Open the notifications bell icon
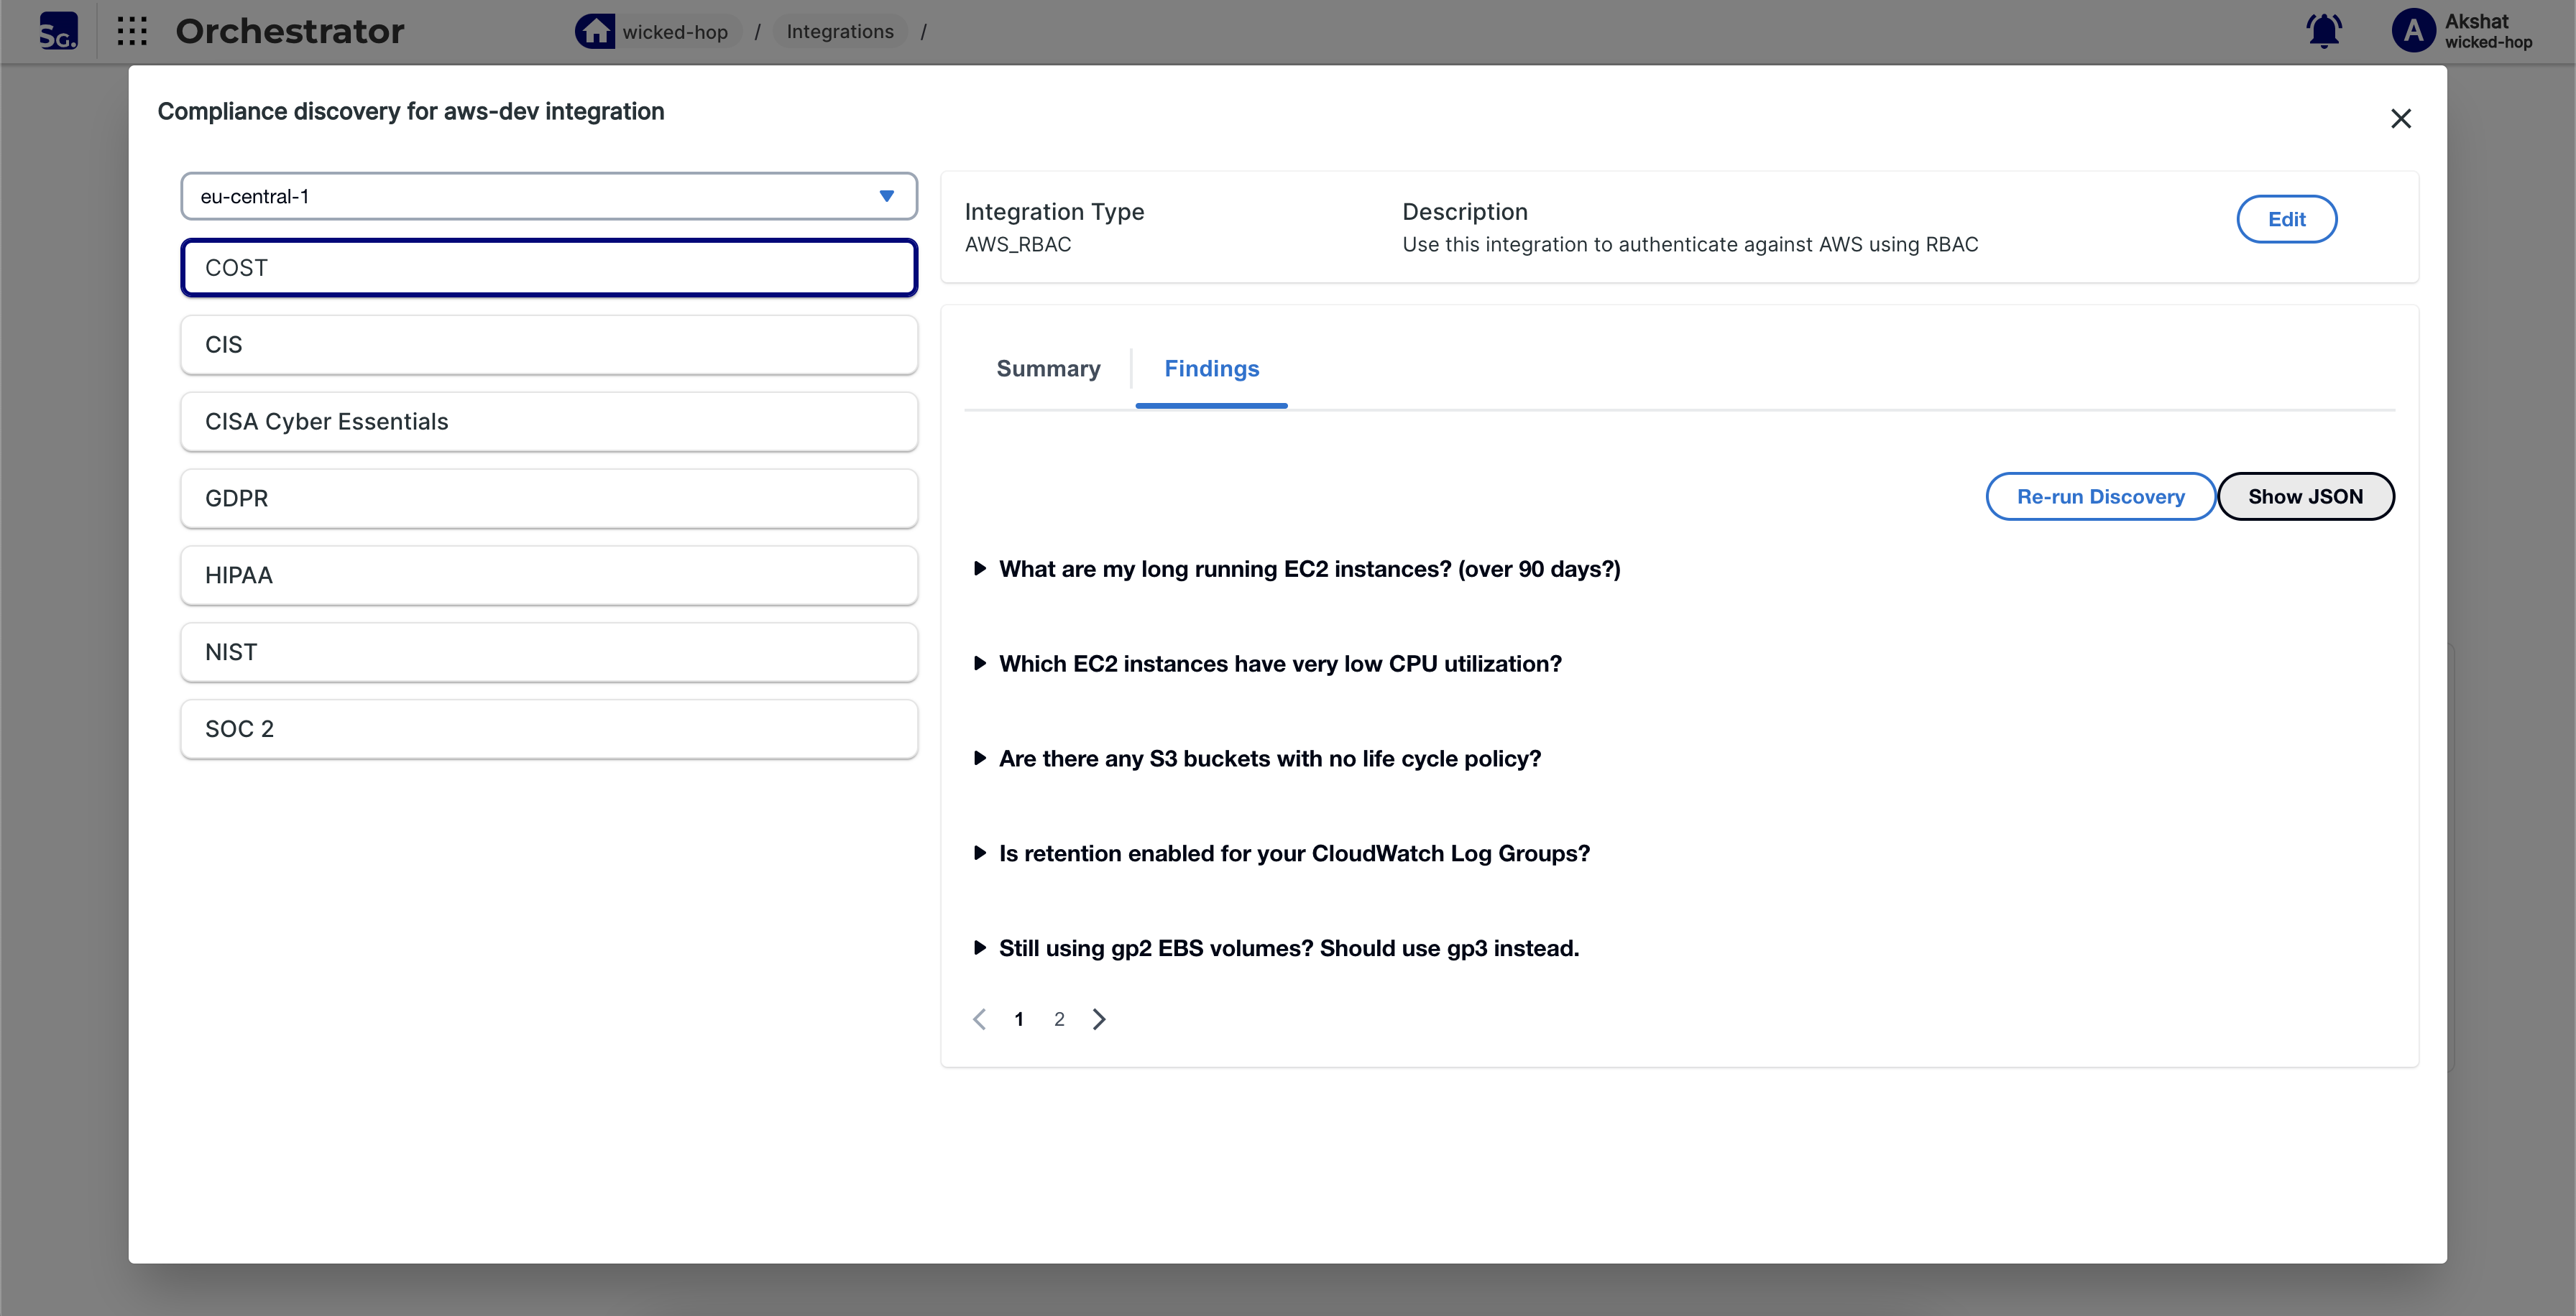This screenshot has height=1316, width=2576. [2323, 31]
